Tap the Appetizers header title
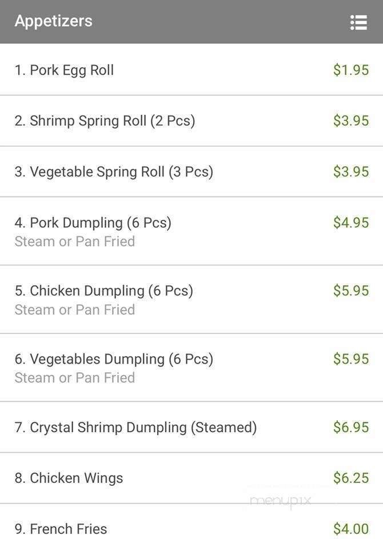The width and height of the screenshot is (383, 548). (53, 21)
